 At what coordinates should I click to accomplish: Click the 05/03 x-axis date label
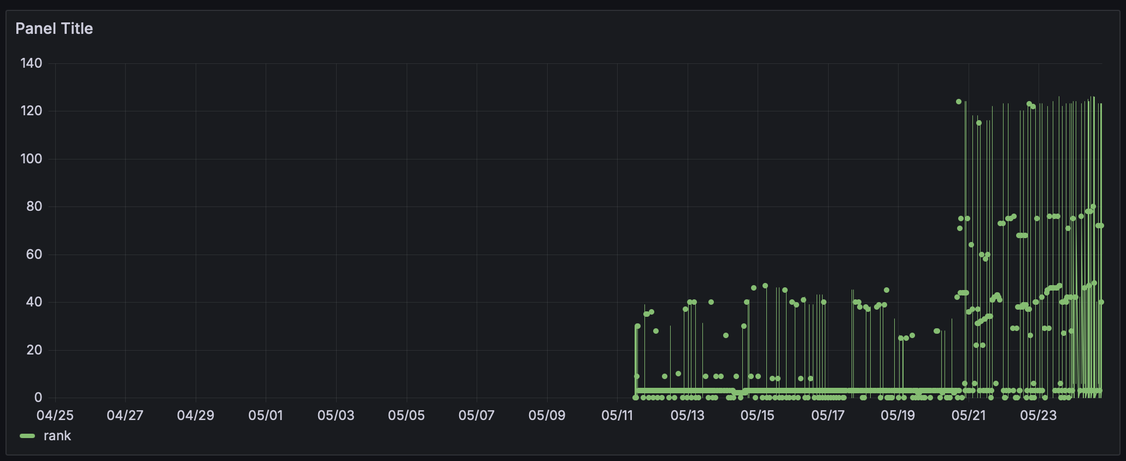[x=336, y=416]
